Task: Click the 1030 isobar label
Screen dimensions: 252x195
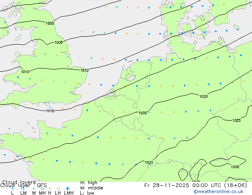Action: click(x=235, y=167)
